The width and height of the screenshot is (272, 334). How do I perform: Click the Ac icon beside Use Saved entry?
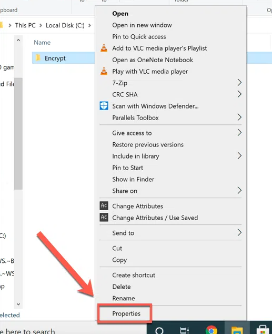pyautogui.click(x=104, y=217)
